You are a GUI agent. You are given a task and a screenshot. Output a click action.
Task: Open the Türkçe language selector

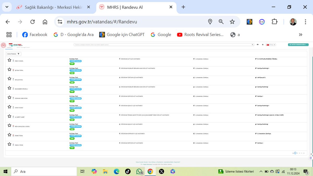coord(271,45)
